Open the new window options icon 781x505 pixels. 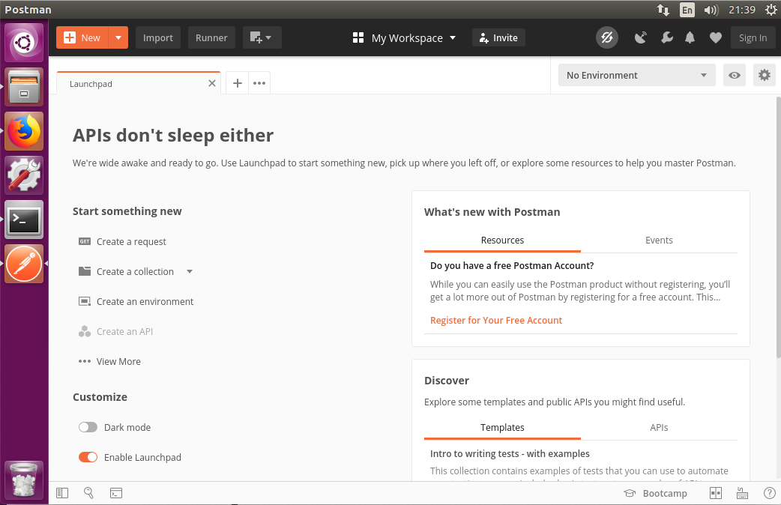(x=262, y=38)
